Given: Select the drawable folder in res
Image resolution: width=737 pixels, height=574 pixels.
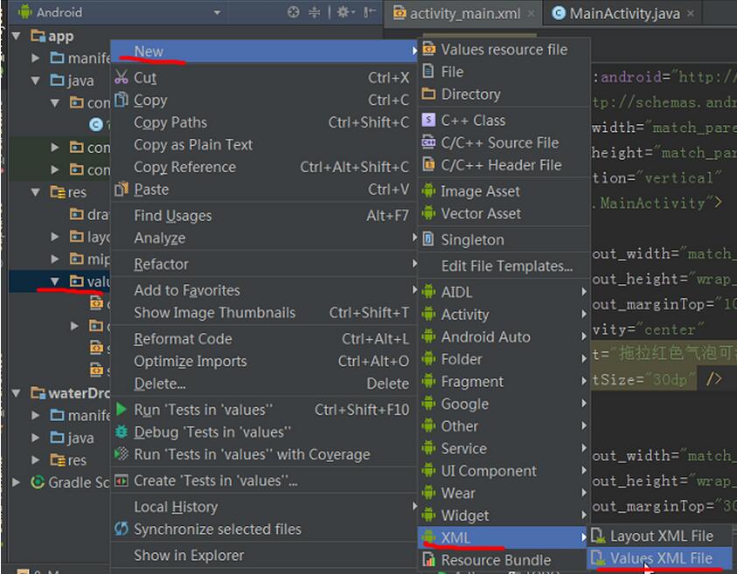Looking at the screenshot, I should click(89, 214).
